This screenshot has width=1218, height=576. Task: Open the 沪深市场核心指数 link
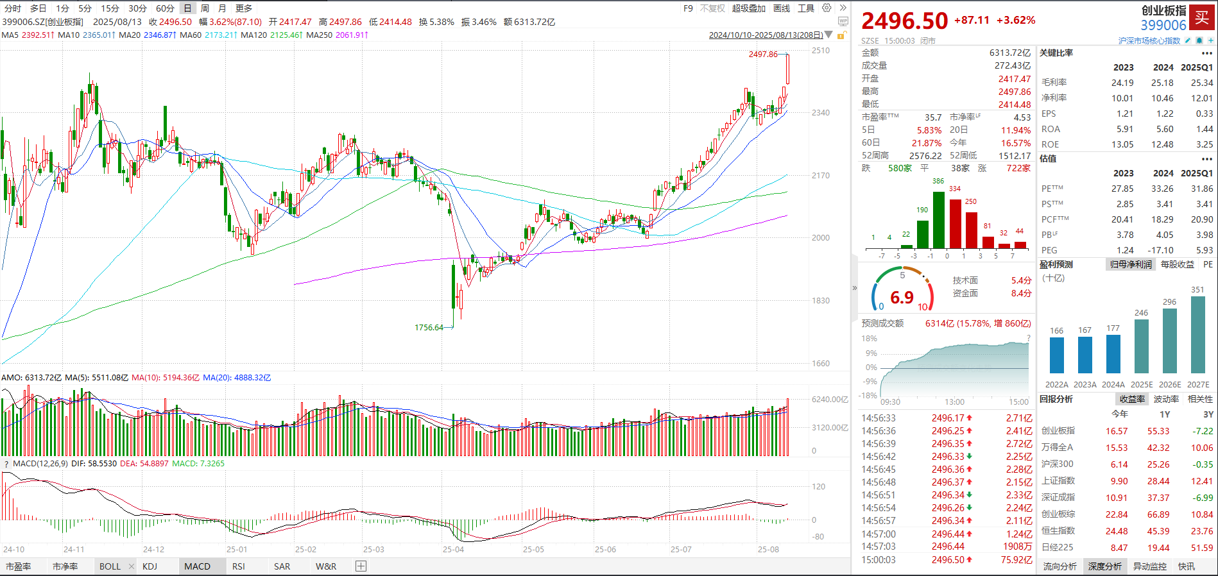pos(1149,40)
